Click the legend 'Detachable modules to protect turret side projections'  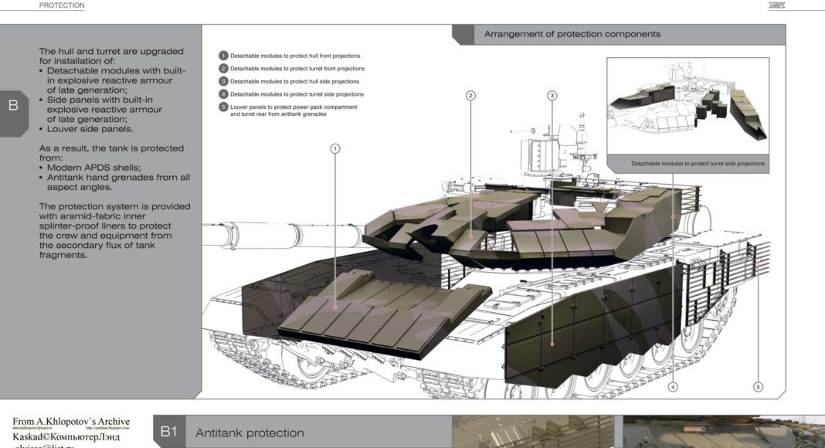coord(297,94)
